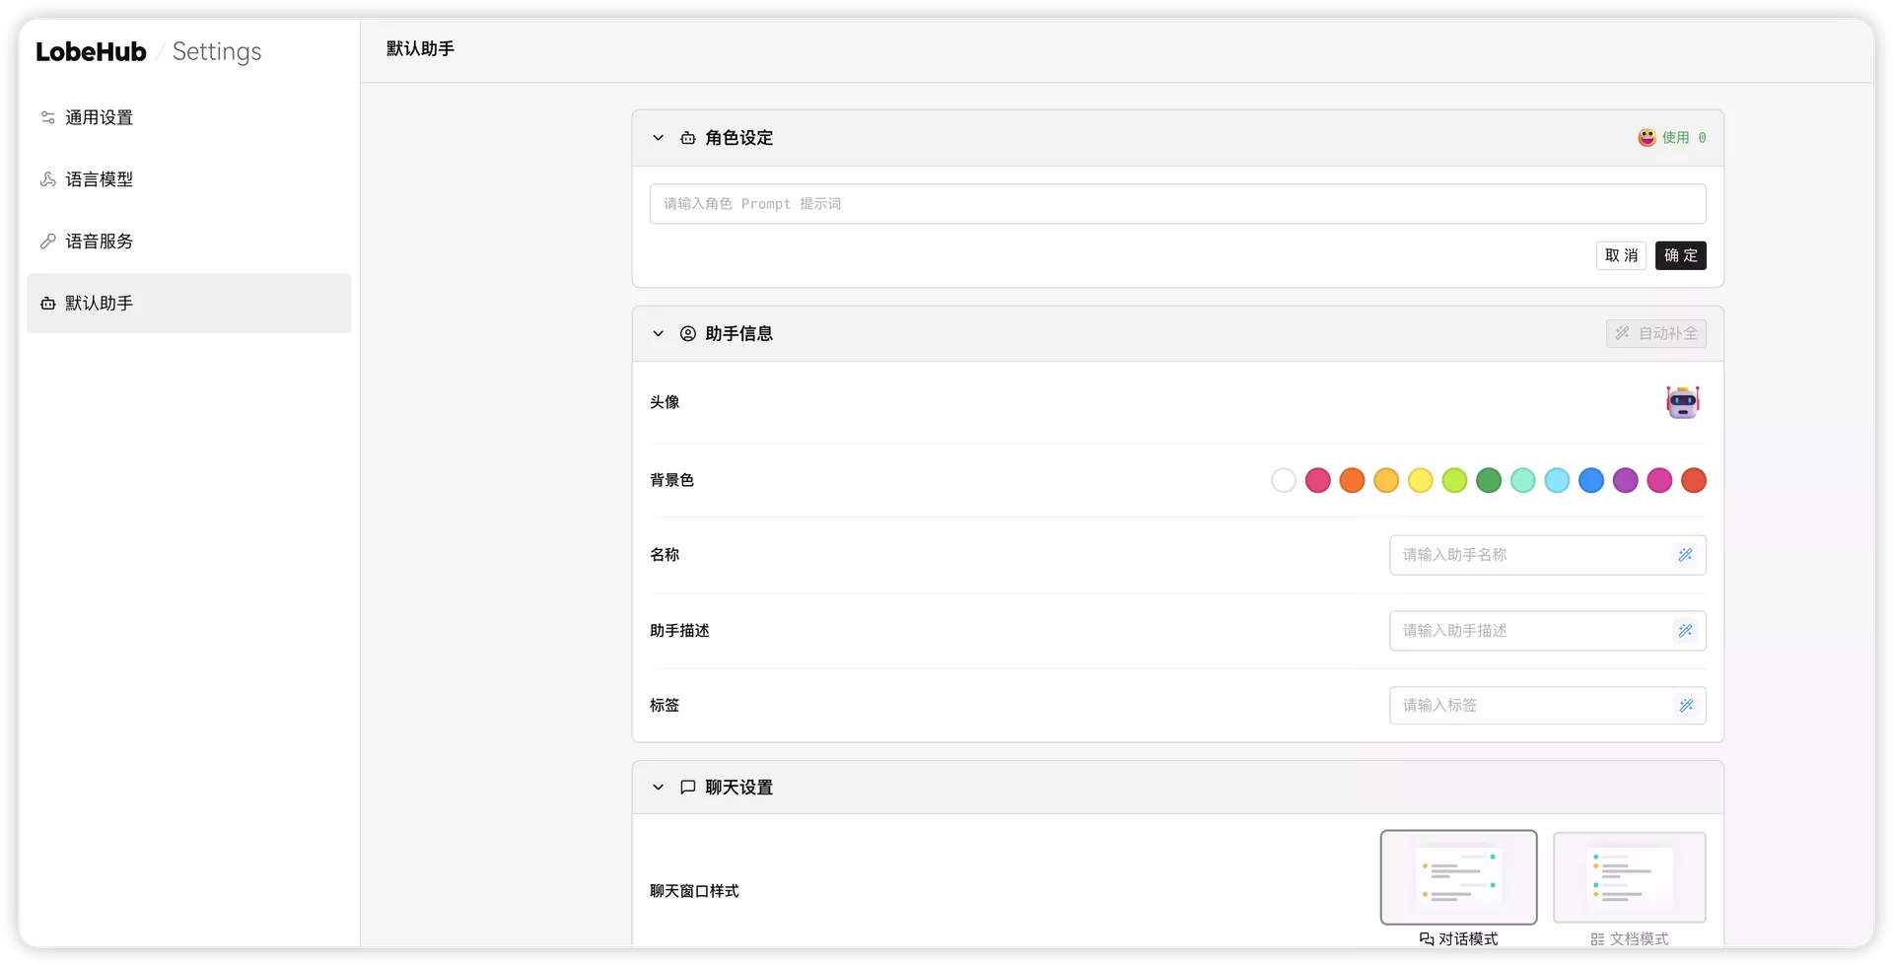
Task: Choose the white background color option
Action: point(1284,481)
